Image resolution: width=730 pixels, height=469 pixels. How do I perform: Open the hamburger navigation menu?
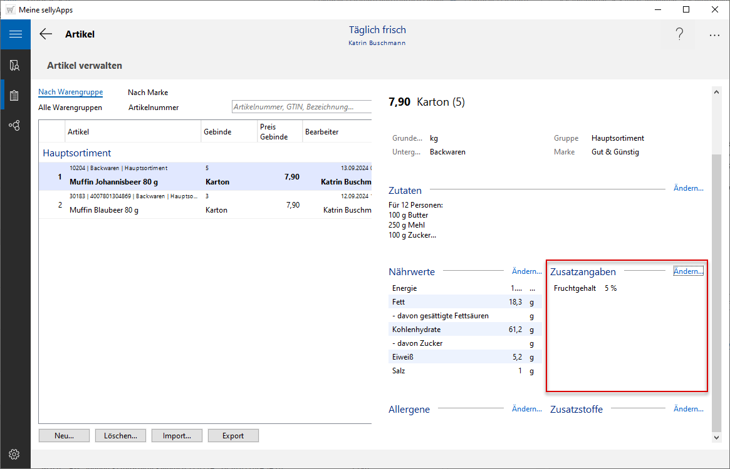pyautogui.click(x=15, y=34)
